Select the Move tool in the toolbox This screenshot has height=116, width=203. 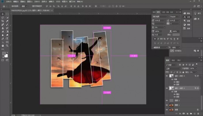(3, 14)
